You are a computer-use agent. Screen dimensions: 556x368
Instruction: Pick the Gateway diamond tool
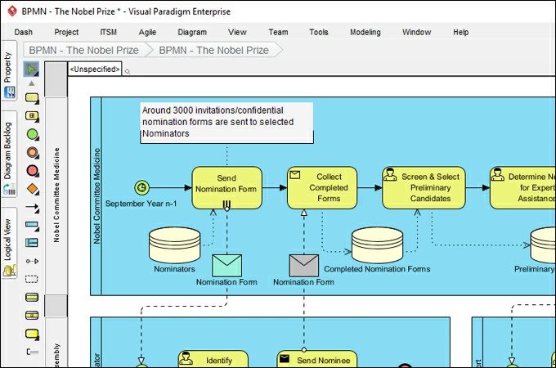tap(32, 189)
